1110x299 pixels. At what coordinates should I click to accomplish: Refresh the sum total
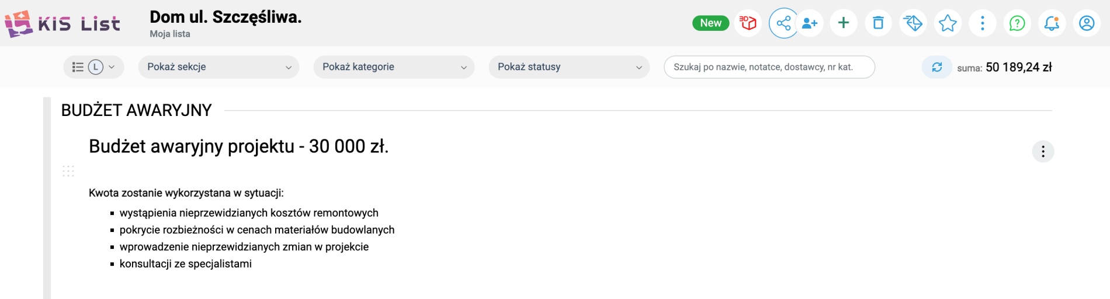[937, 67]
